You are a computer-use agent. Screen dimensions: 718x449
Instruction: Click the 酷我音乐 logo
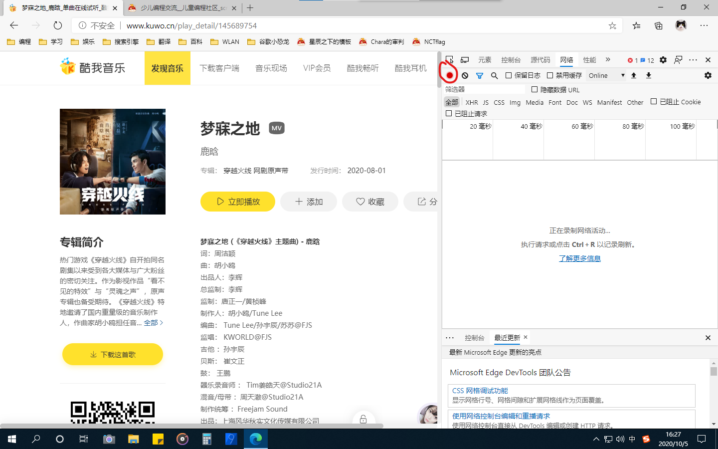point(93,67)
